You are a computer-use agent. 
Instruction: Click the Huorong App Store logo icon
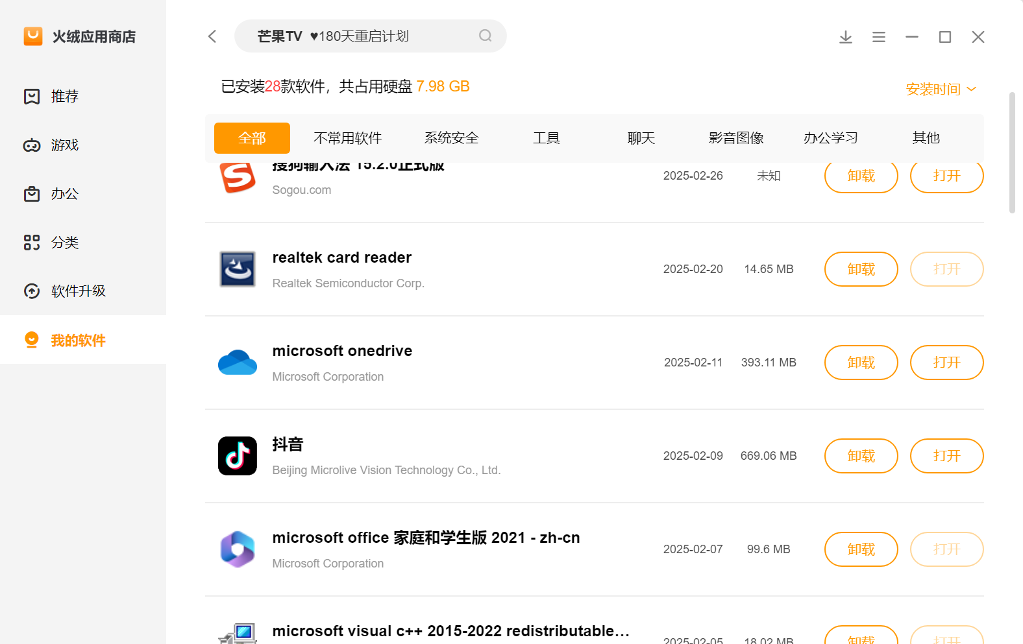point(33,36)
